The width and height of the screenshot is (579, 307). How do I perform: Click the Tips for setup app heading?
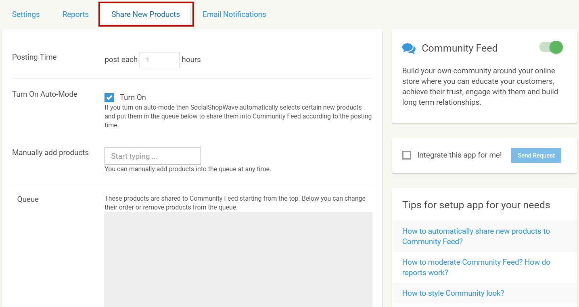(x=476, y=205)
